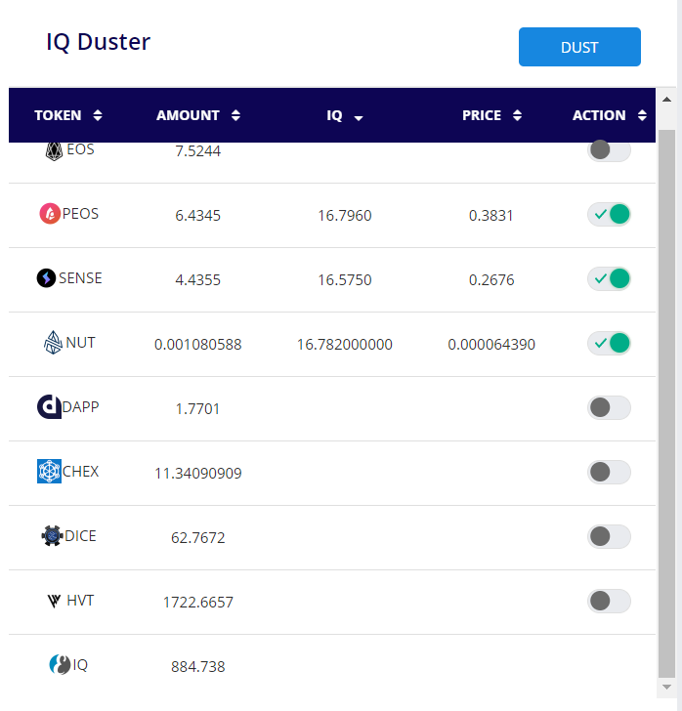682x711 pixels.
Task: Click the DAPP token name
Action: pyautogui.click(x=80, y=406)
